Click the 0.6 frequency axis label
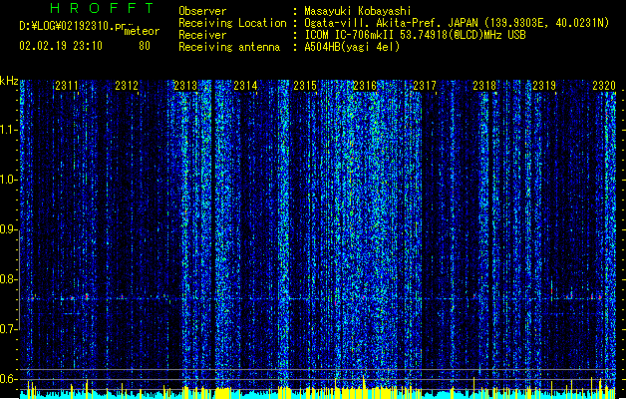Screen dimensions: 627x399 9,379
